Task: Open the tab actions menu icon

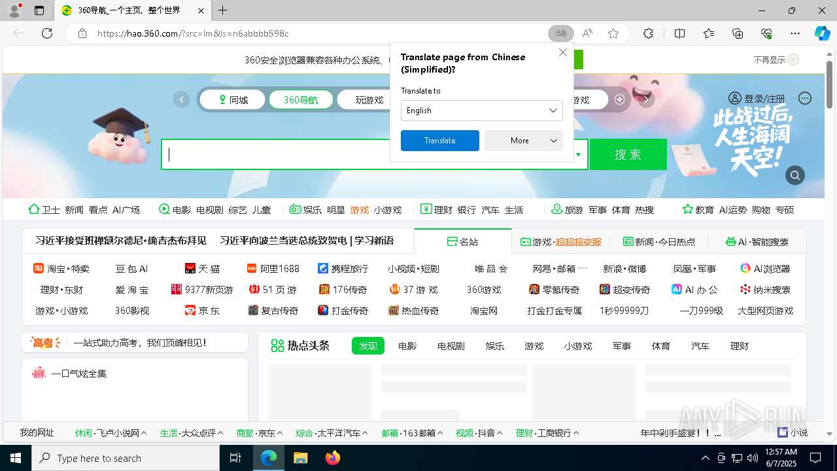Action: coord(39,10)
